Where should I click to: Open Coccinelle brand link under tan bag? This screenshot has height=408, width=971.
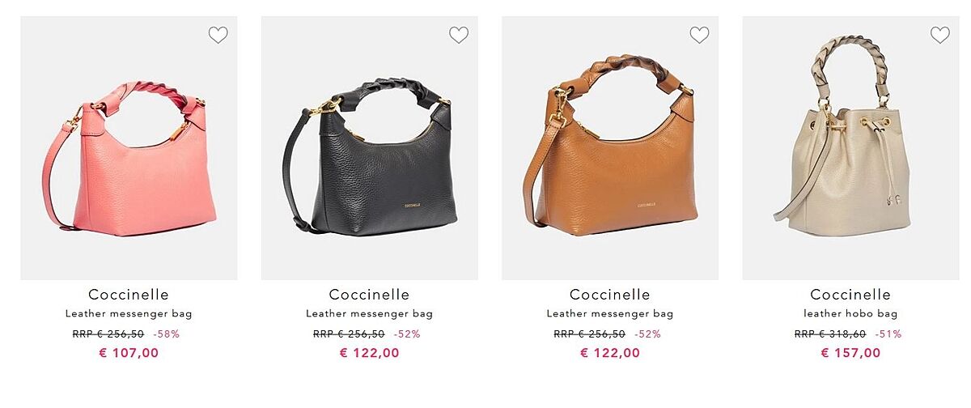610,295
